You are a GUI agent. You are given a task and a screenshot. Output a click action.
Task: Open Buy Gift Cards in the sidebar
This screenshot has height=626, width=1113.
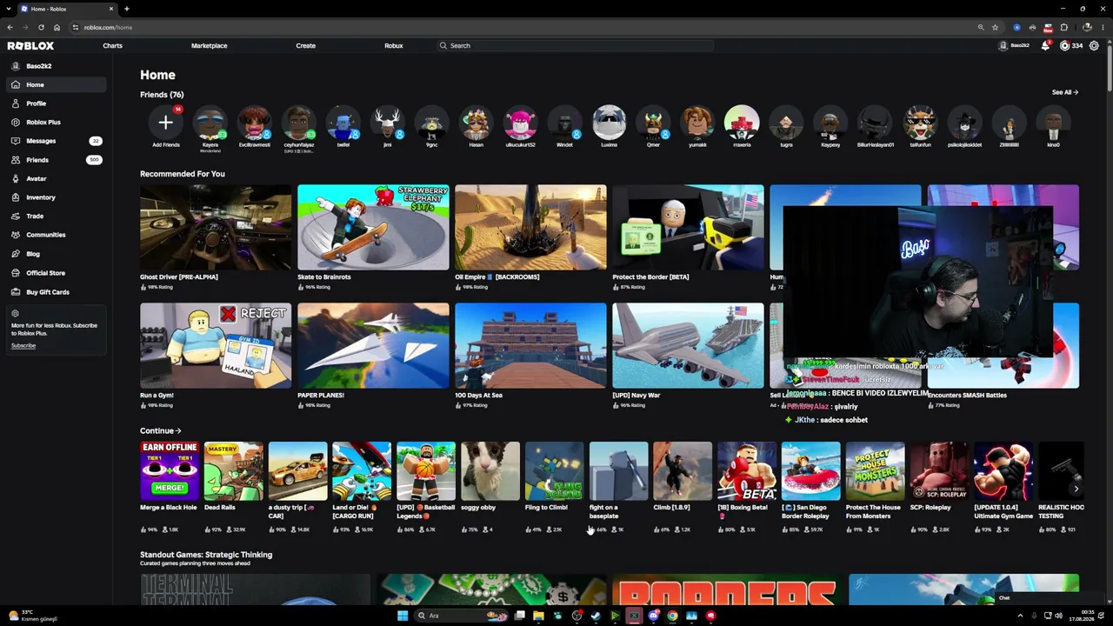(x=56, y=292)
